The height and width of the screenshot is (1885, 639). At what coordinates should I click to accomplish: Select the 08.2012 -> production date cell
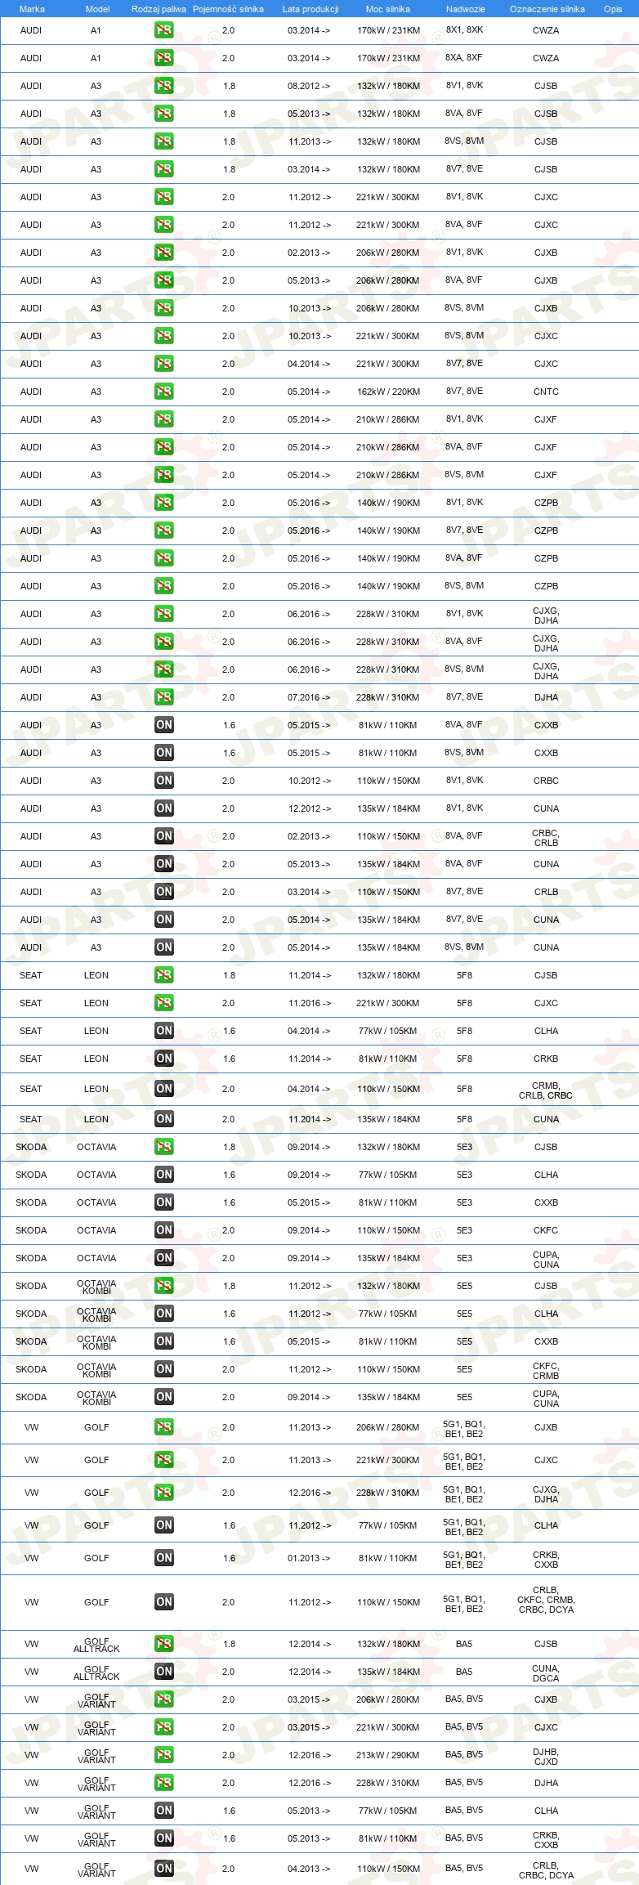309,86
